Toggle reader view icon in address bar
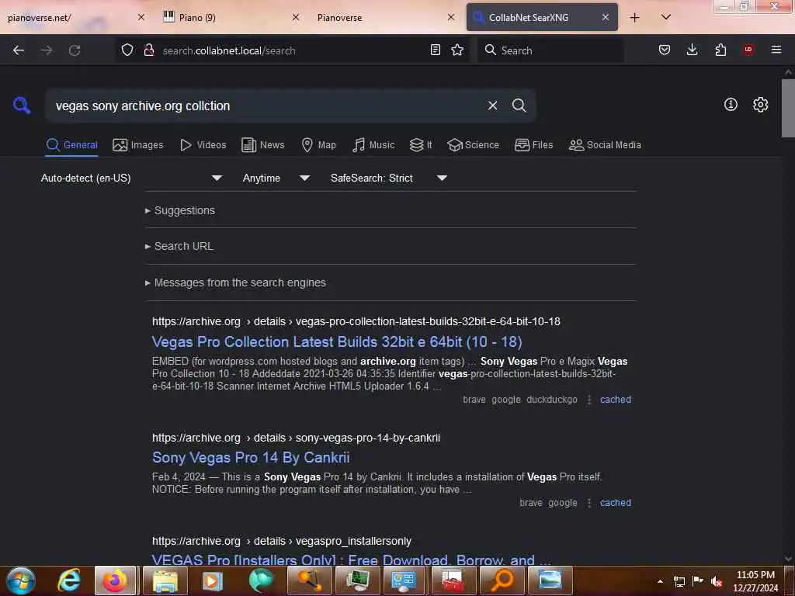Image resolution: width=795 pixels, height=596 pixels. coord(435,50)
